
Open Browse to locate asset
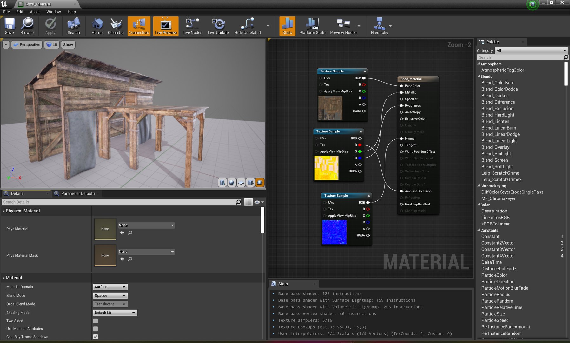pyautogui.click(x=27, y=26)
